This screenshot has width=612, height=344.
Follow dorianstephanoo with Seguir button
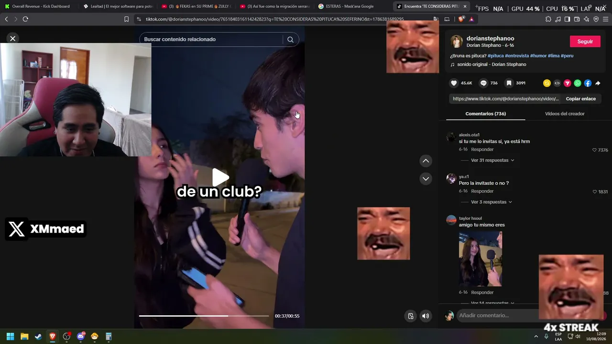585,42
